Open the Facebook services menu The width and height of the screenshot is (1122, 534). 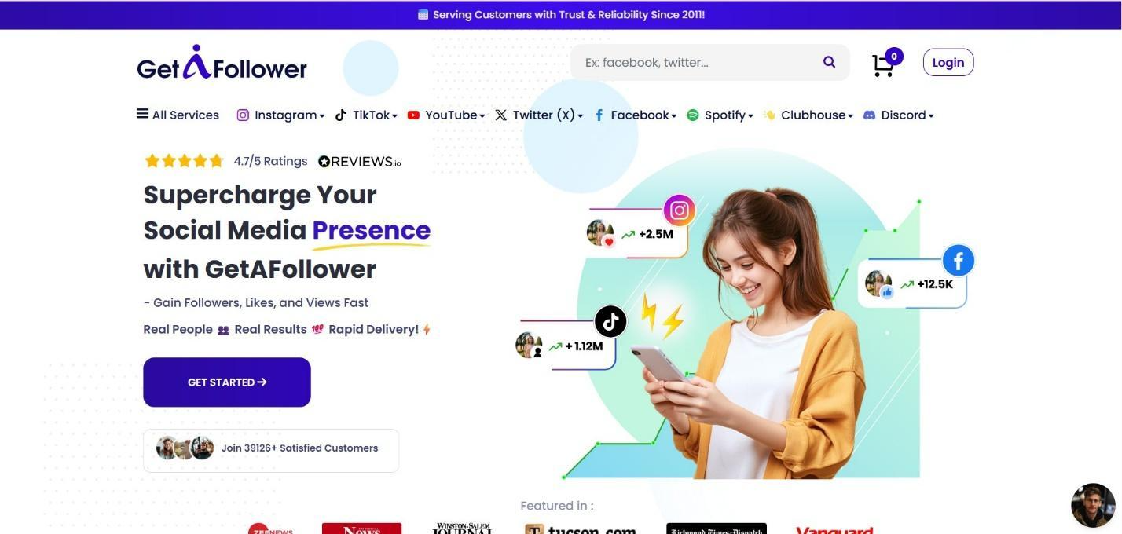click(x=635, y=115)
